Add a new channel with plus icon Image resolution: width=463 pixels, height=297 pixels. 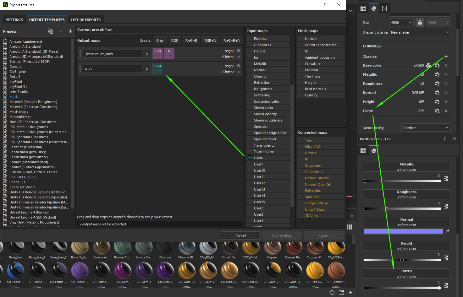point(446,56)
